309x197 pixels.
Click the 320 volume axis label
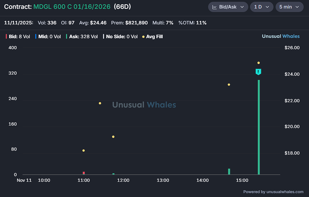tap(13, 73)
